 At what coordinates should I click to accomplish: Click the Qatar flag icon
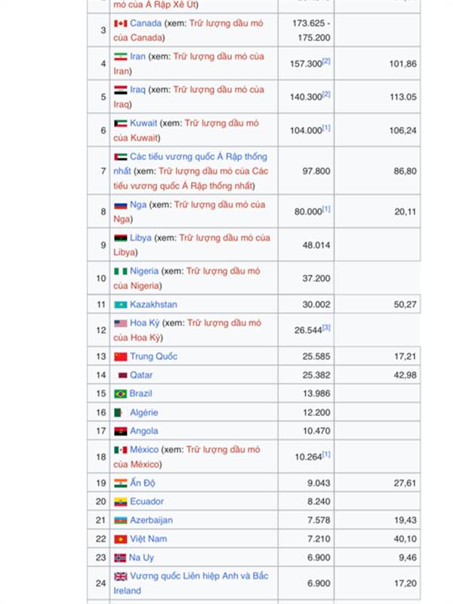pos(123,375)
